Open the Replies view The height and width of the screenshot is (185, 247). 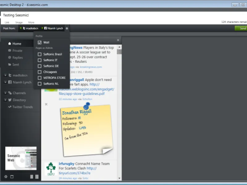pyautogui.click(x=18, y=58)
